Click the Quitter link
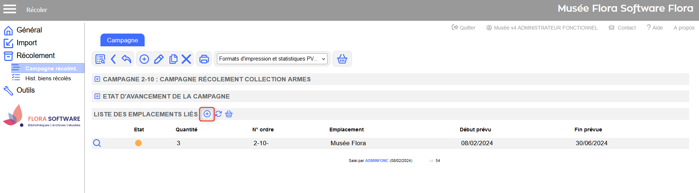The height and width of the screenshot is (193, 699). pyautogui.click(x=464, y=28)
